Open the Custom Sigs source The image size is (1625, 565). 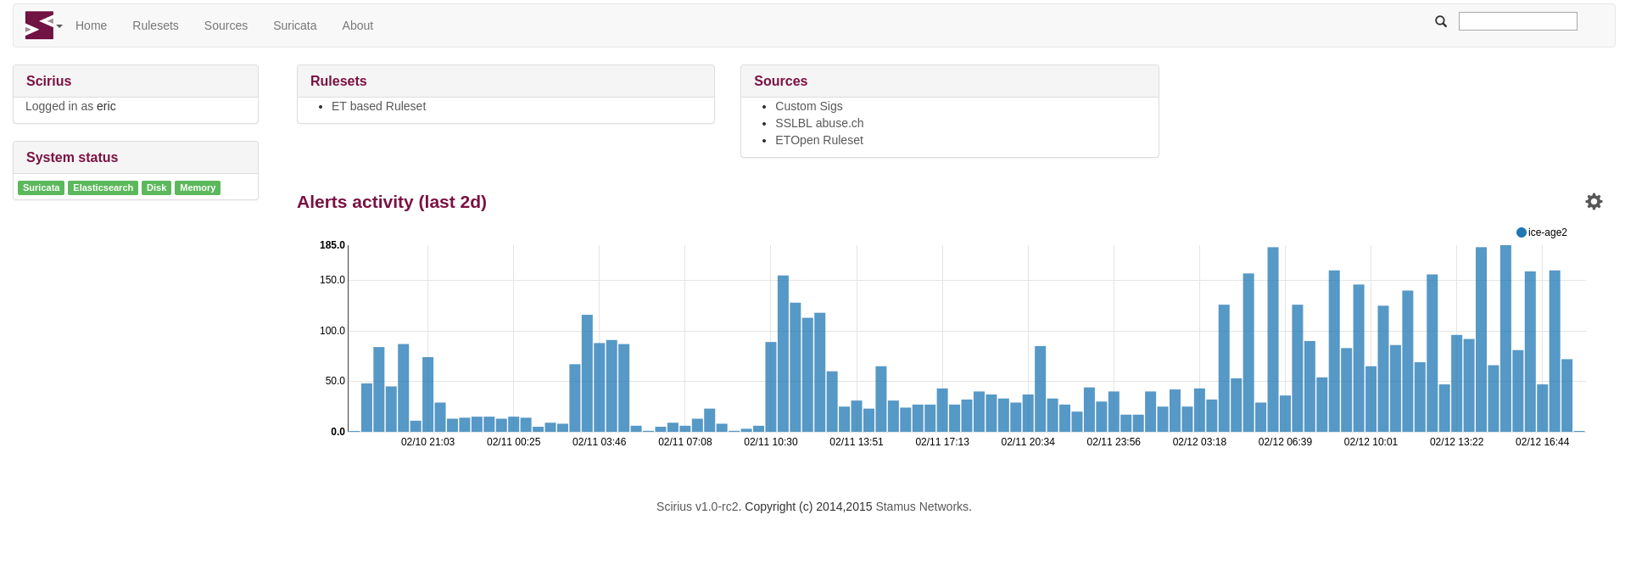pyautogui.click(x=809, y=106)
